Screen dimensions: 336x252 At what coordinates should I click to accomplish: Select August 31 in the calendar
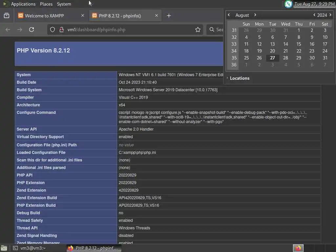(325, 58)
